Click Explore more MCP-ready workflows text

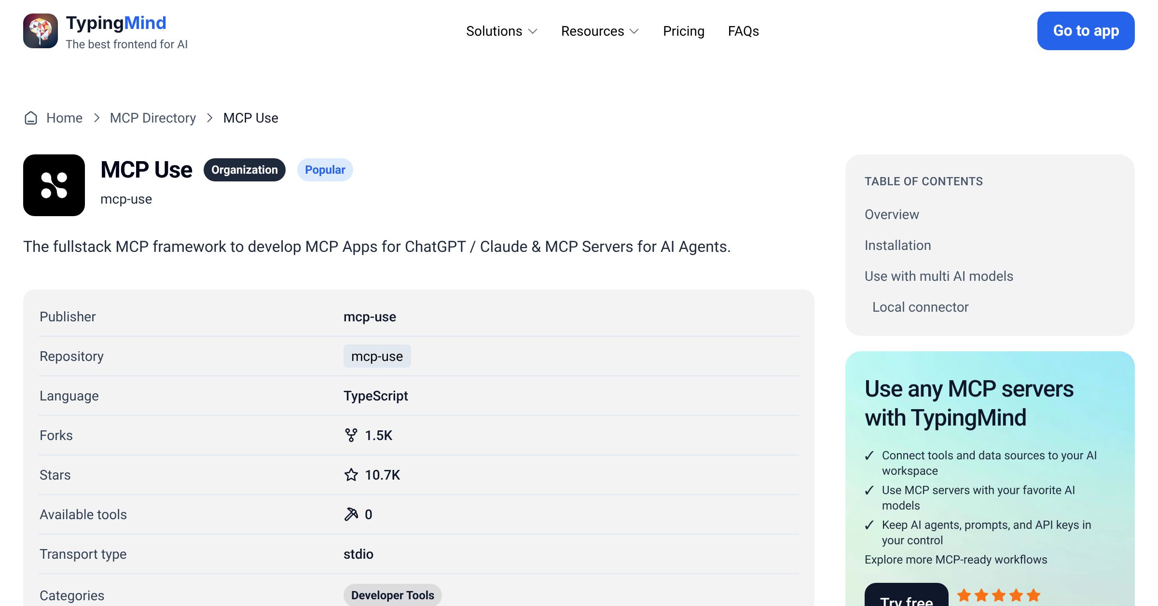(x=956, y=560)
